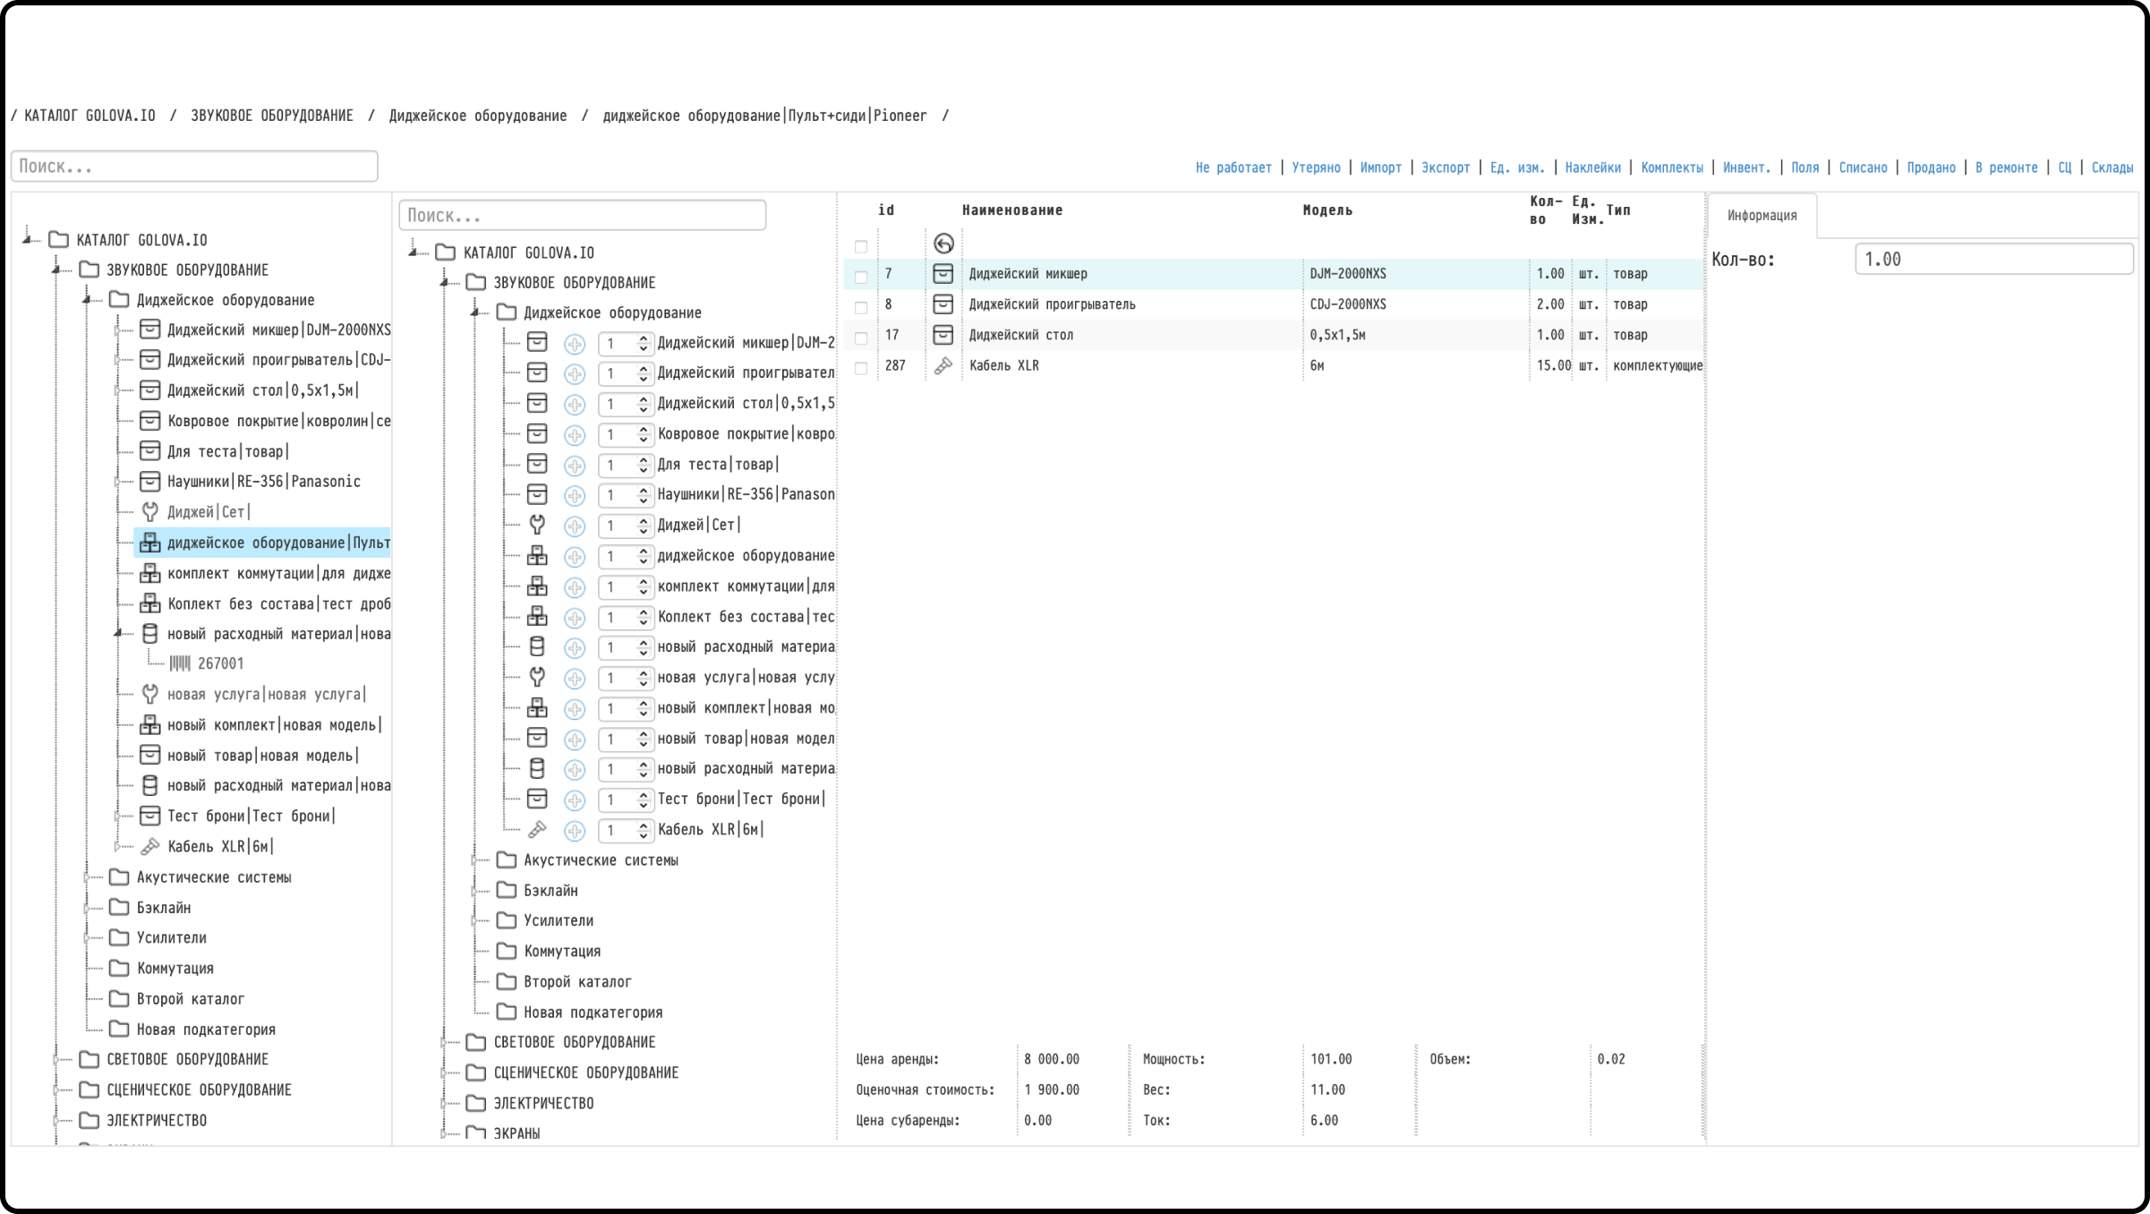Click the Наименование column header

1012,210
